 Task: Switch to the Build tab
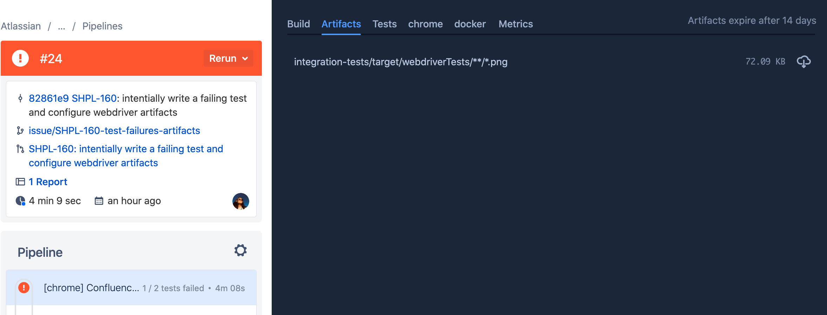(298, 24)
